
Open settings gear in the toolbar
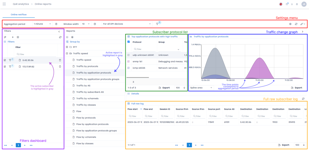(x=290, y=24)
